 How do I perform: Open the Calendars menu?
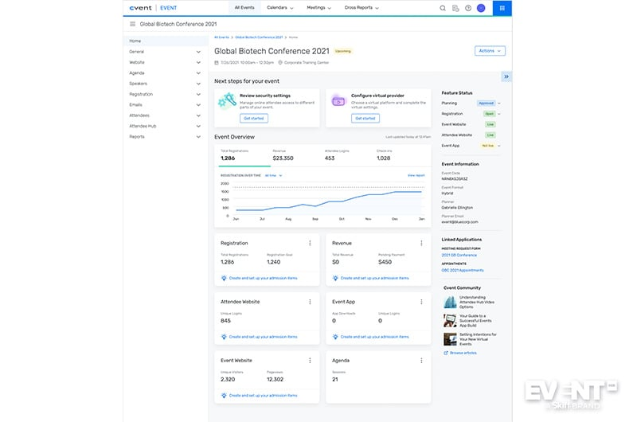point(280,8)
